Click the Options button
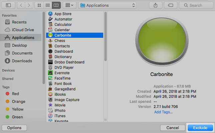Image resolution: width=215 pixels, height=133 pixels. pyautogui.click(x=14, y=128)
